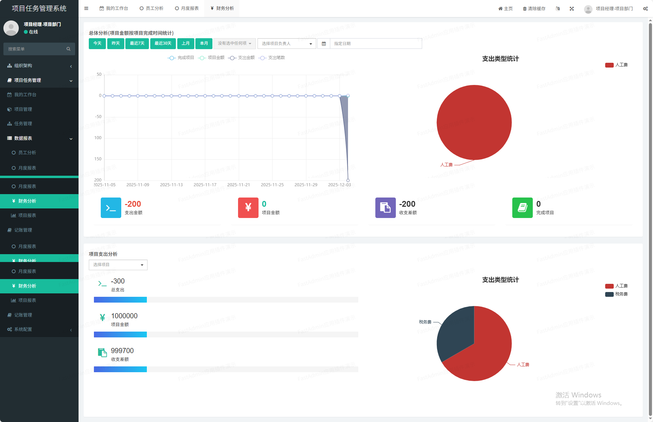Switch to the 月度报表 tab
This screenshot has height=422, width=653.
[x=187, y=9]
